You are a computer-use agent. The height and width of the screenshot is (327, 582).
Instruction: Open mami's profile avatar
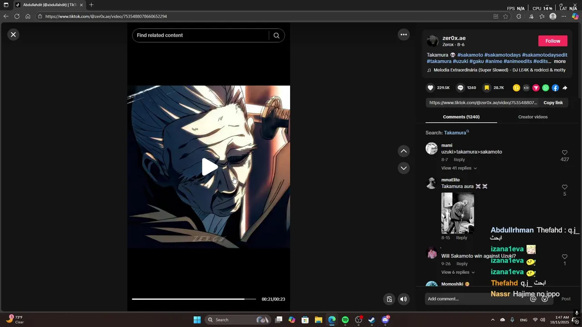(431, 149)
